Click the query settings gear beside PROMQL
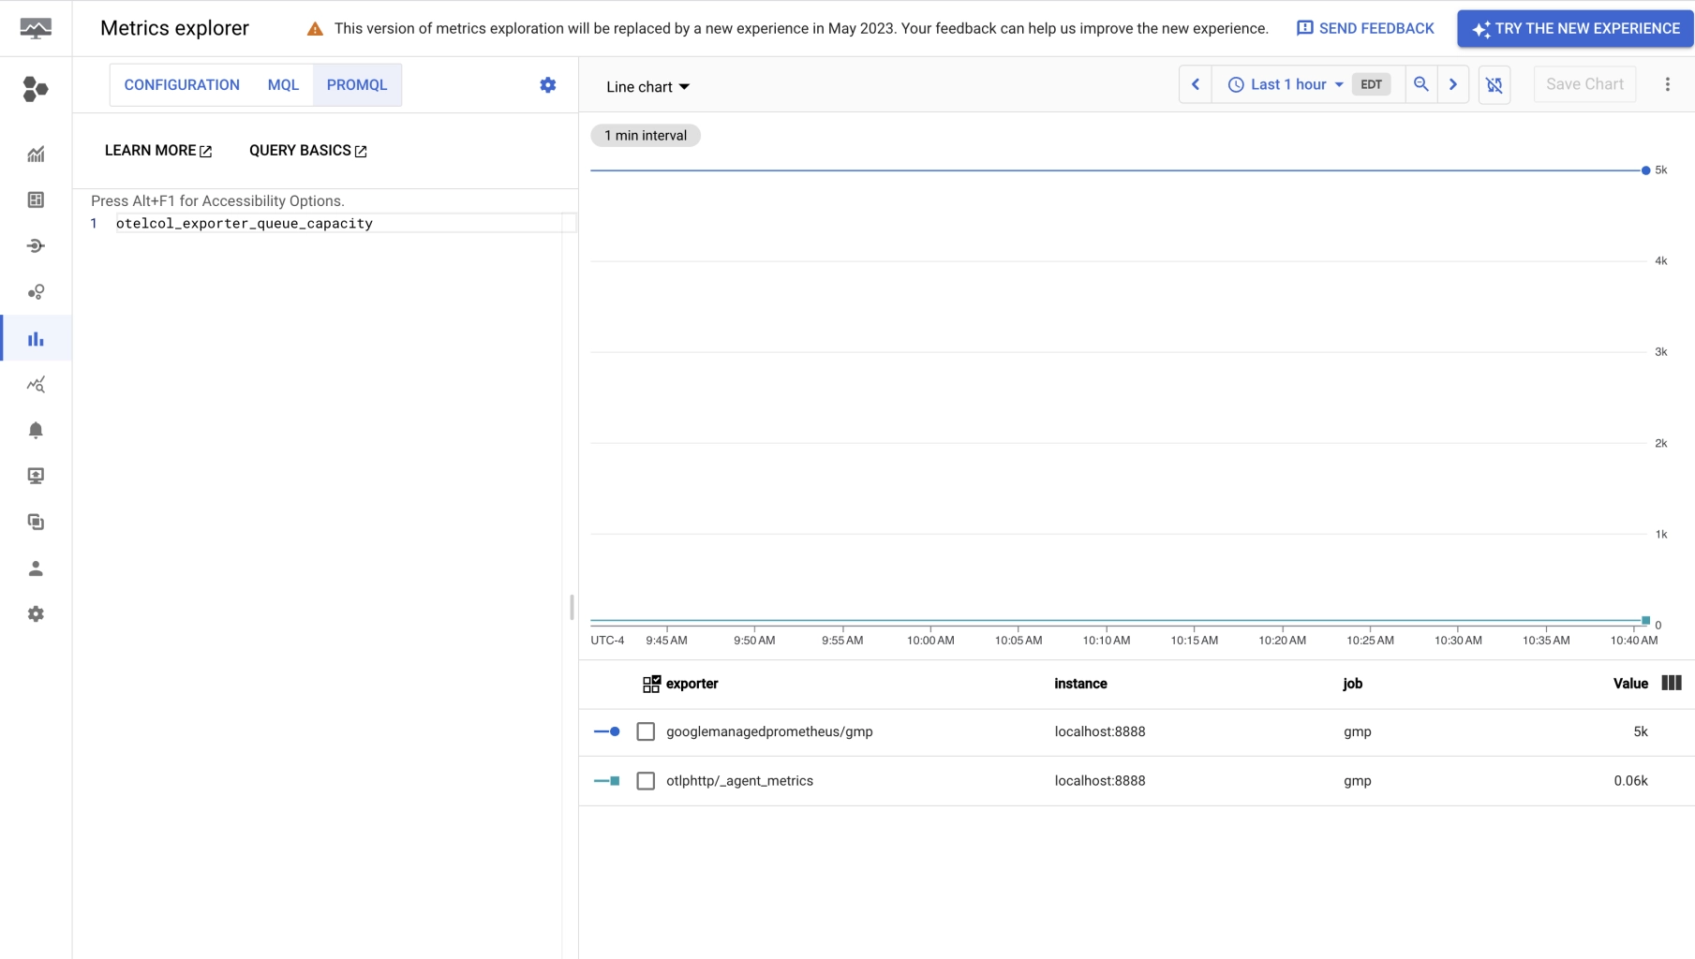This screenshot has width=1695, height=959. pos(548,84)
